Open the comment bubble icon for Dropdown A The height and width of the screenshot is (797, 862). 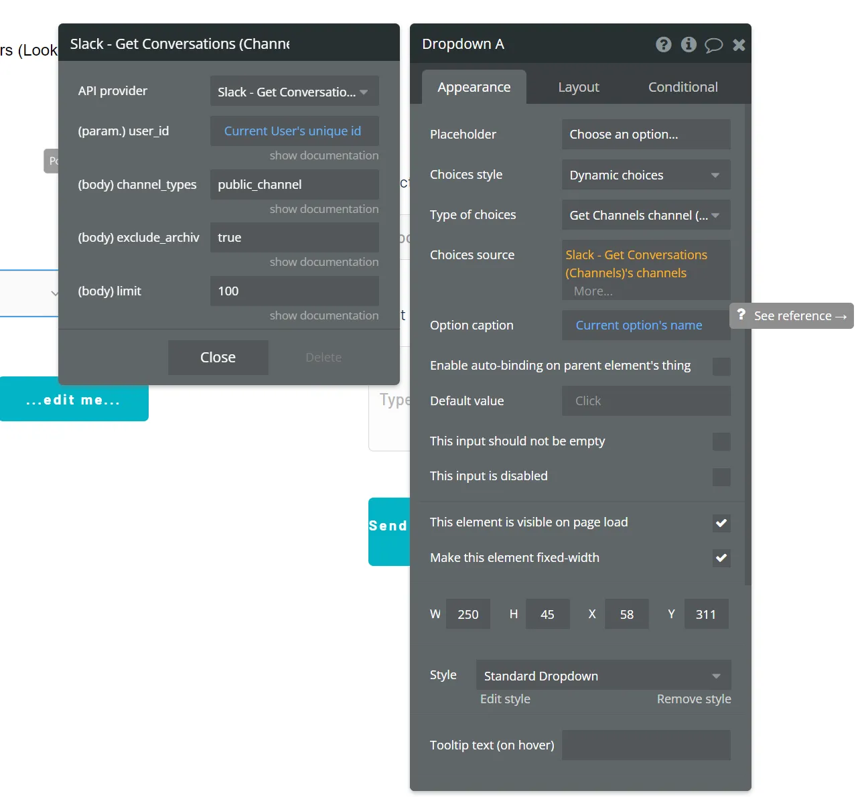pos(714,45)
